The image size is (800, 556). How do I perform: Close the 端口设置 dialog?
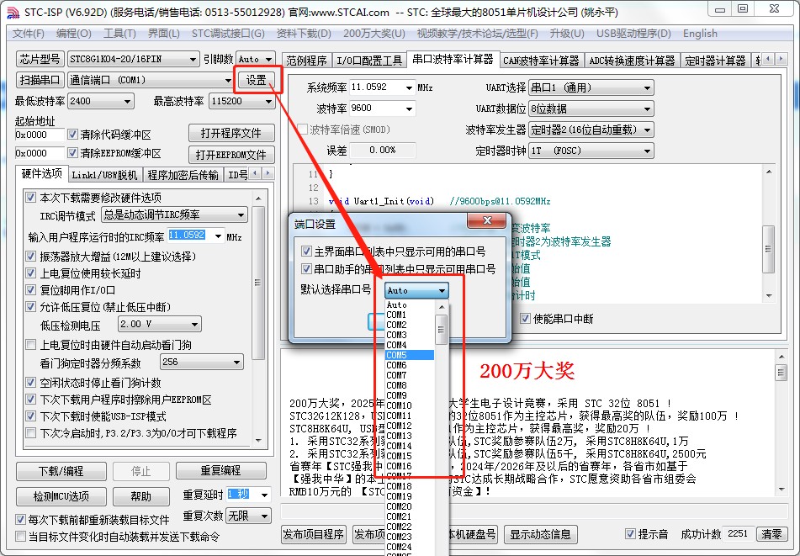coord(487,220)
